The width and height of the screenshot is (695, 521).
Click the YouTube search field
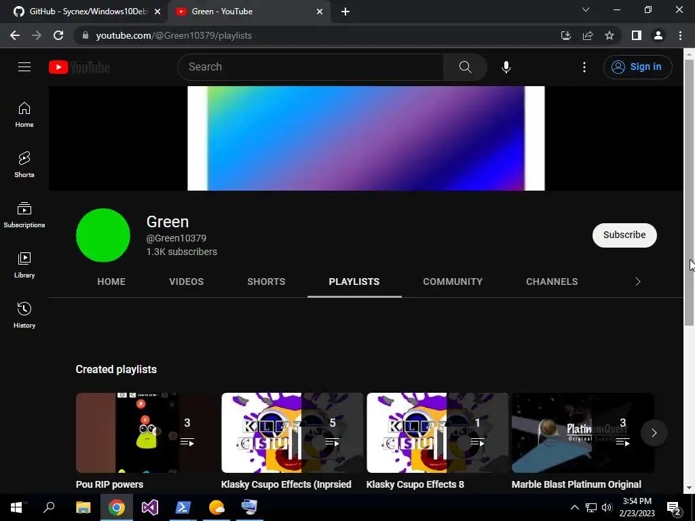tap(310, 67)
